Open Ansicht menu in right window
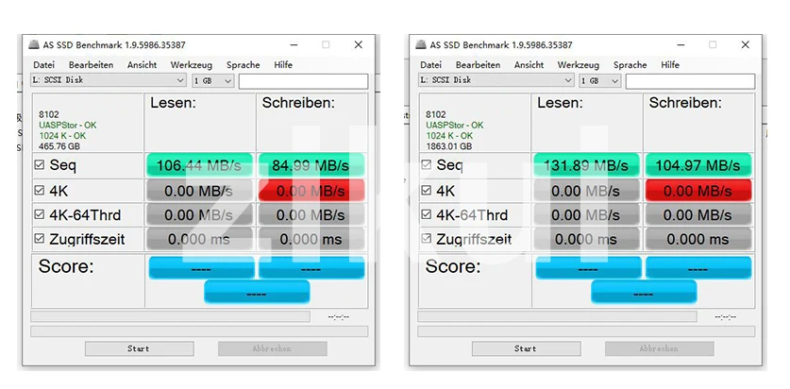 529,65
